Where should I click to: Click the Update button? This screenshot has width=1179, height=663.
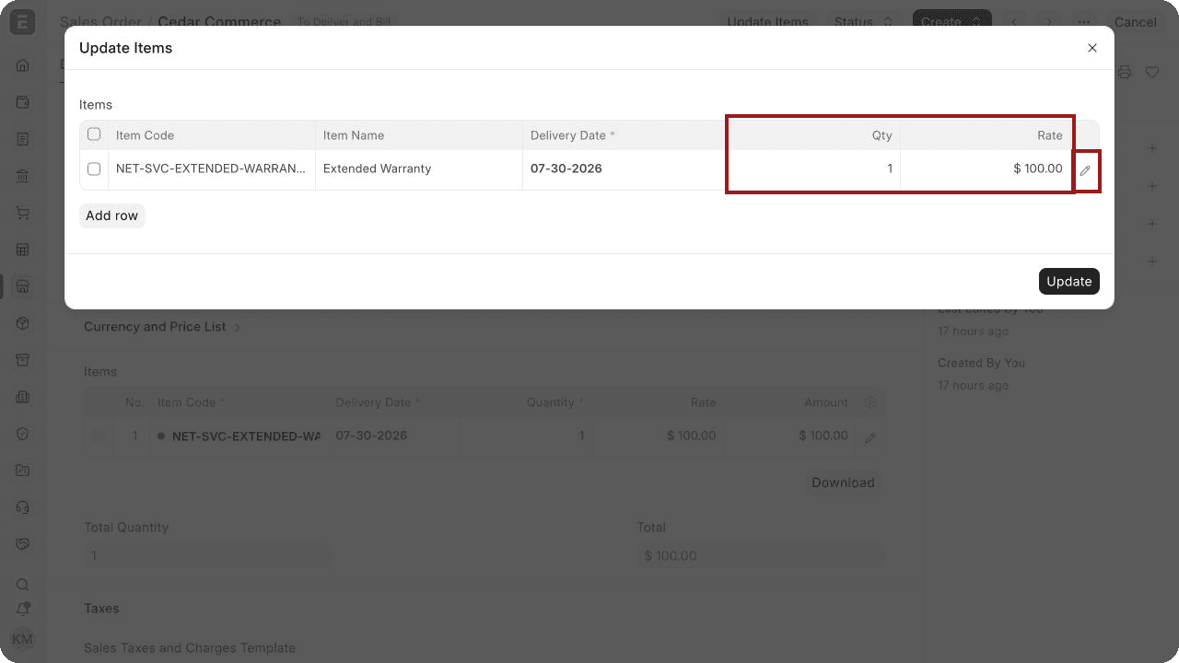1069,282
